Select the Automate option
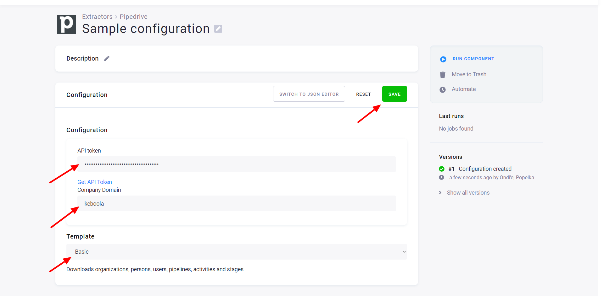The image size is (604, 296). [x=464, y=89]
